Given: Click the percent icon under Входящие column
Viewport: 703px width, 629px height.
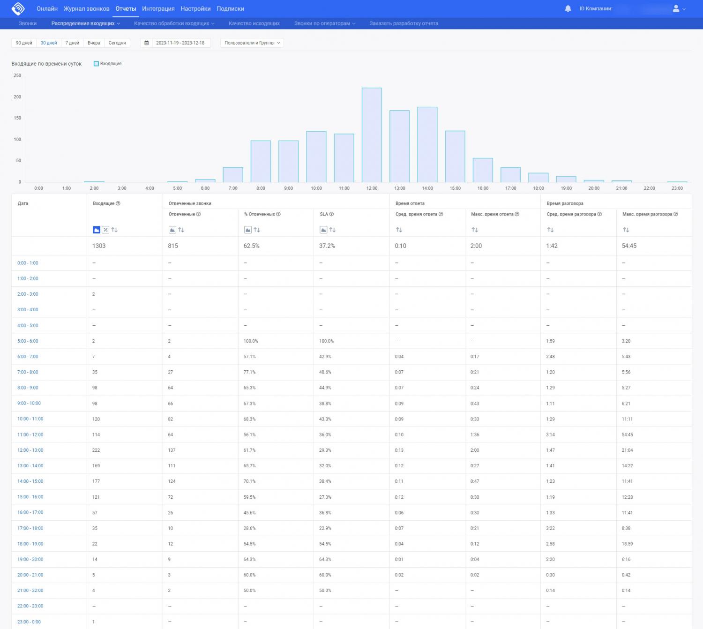Looking at the screenshot, I should (x=105, y=230).
